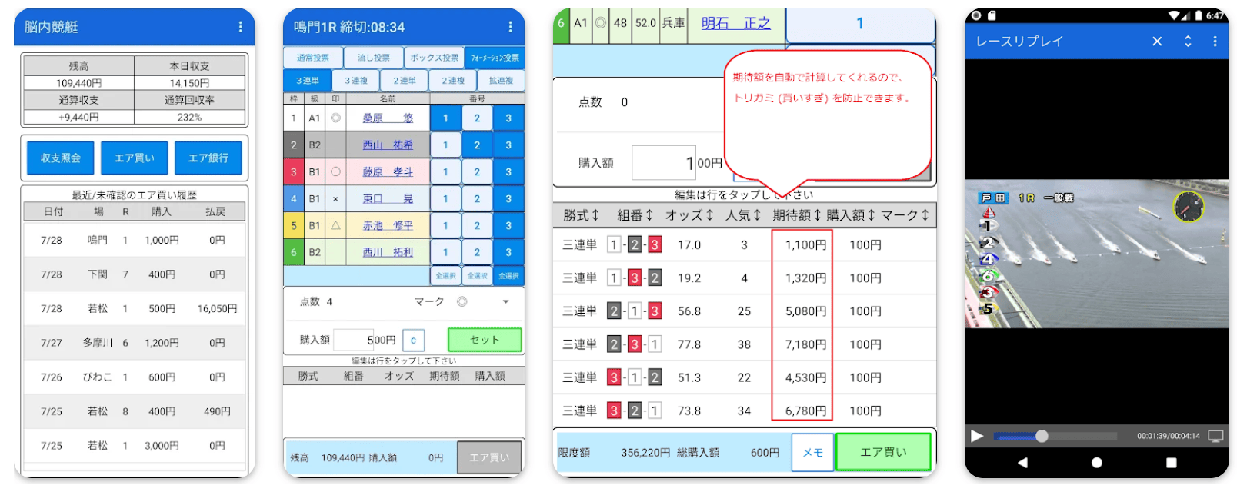1237x492 pixels.
Task: Switch to 流し投票 tab
Action: (x=373, y=58)
